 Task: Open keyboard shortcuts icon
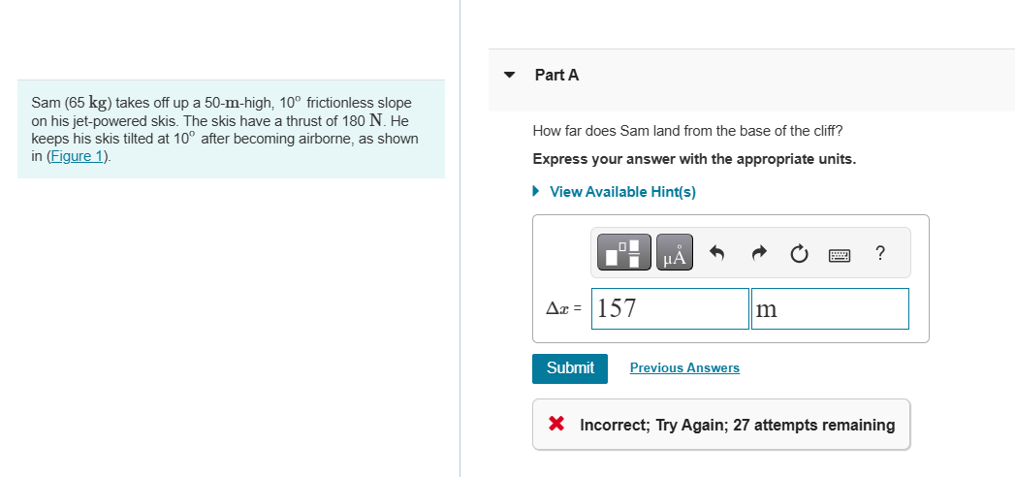(840, 254)
